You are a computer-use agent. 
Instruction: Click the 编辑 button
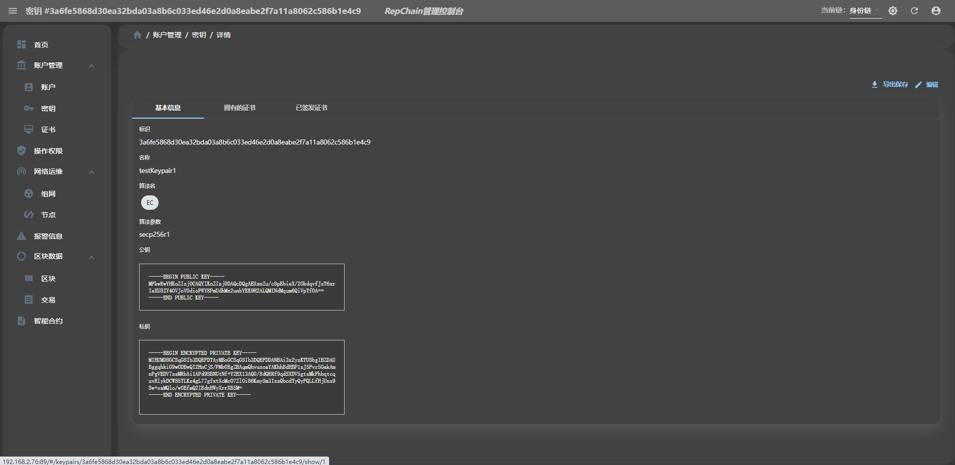[927, 85]
